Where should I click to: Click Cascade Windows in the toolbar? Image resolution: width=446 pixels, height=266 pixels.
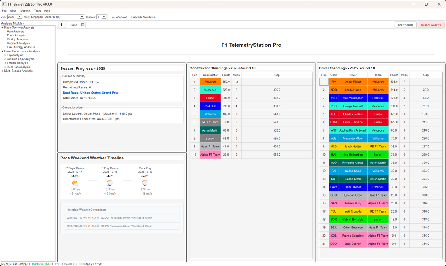coord(143,17)
